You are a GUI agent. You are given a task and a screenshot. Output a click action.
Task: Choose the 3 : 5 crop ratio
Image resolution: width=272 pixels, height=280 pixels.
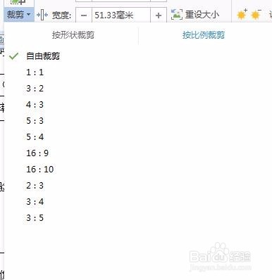pyautogui.click(x=35, y=218)
